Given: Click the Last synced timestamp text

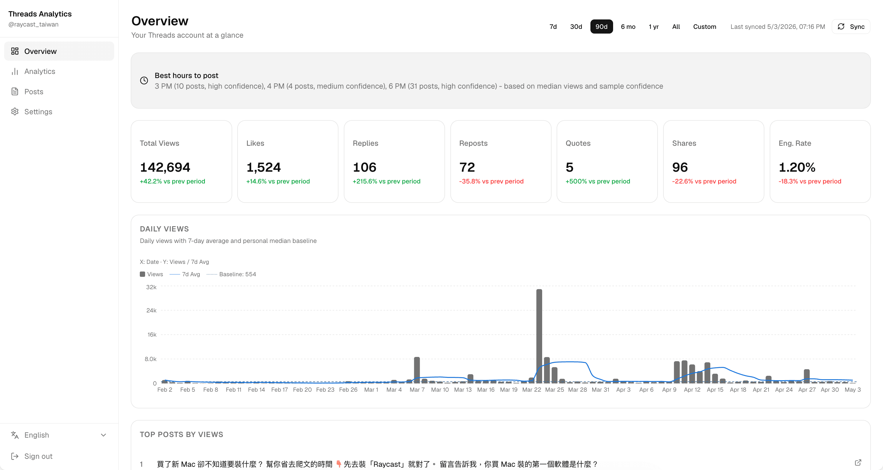Looking at the screenshot, I should click(777, 27).
